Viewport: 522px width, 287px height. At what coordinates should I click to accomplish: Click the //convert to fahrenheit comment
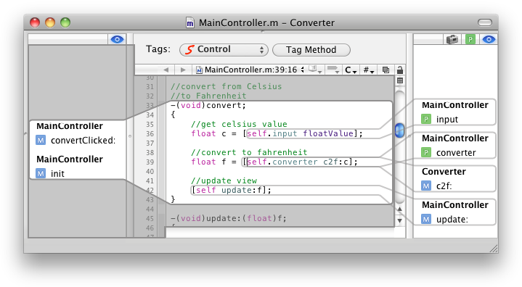tap(249, 152)
